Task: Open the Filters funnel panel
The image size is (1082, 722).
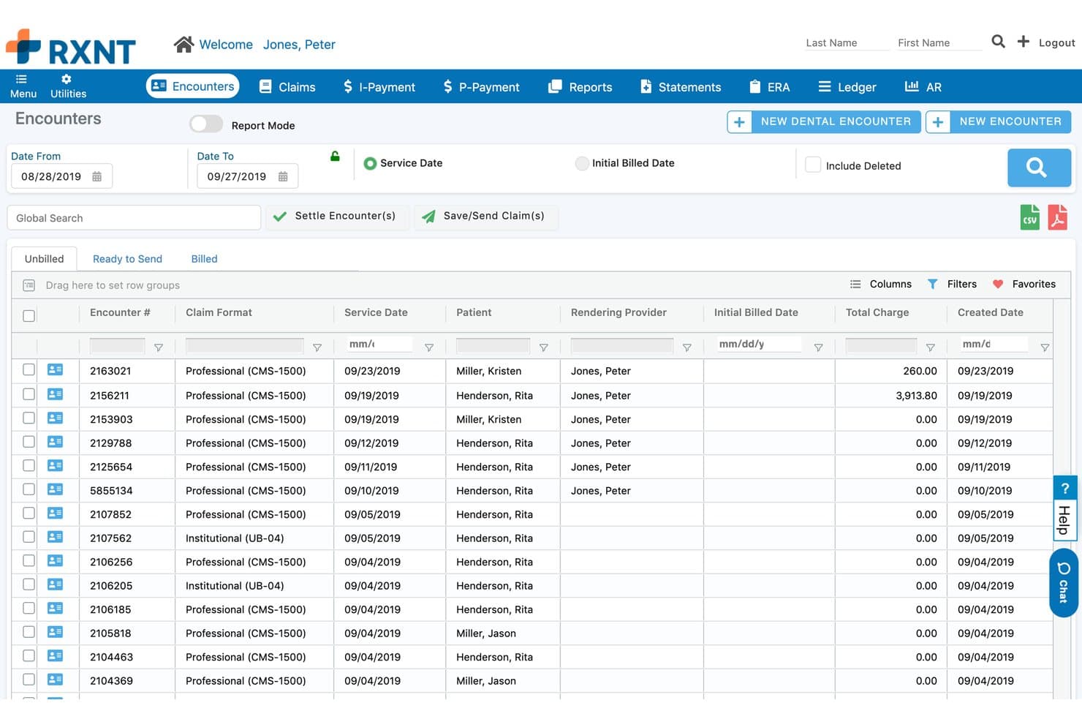Action: pyautogui.click(x=952, y=284)
